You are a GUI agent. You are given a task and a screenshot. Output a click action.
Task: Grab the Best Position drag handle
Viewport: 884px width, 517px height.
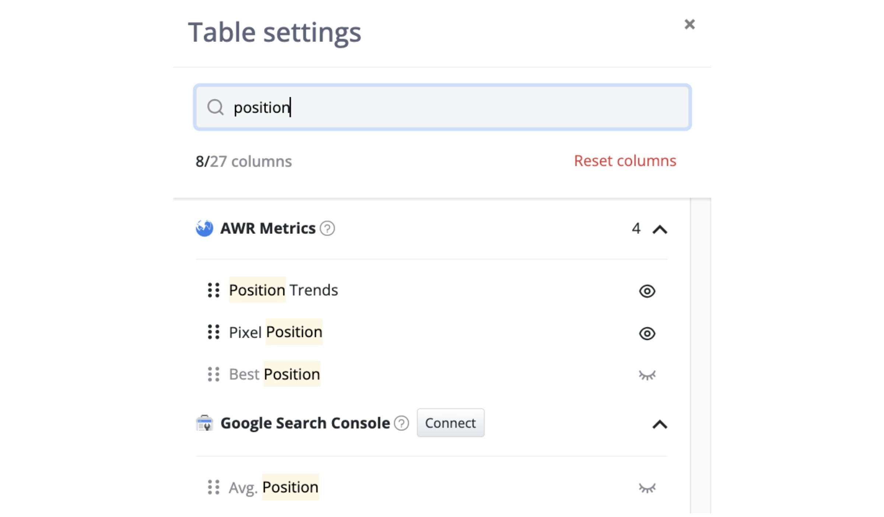[x=214, y=374]
